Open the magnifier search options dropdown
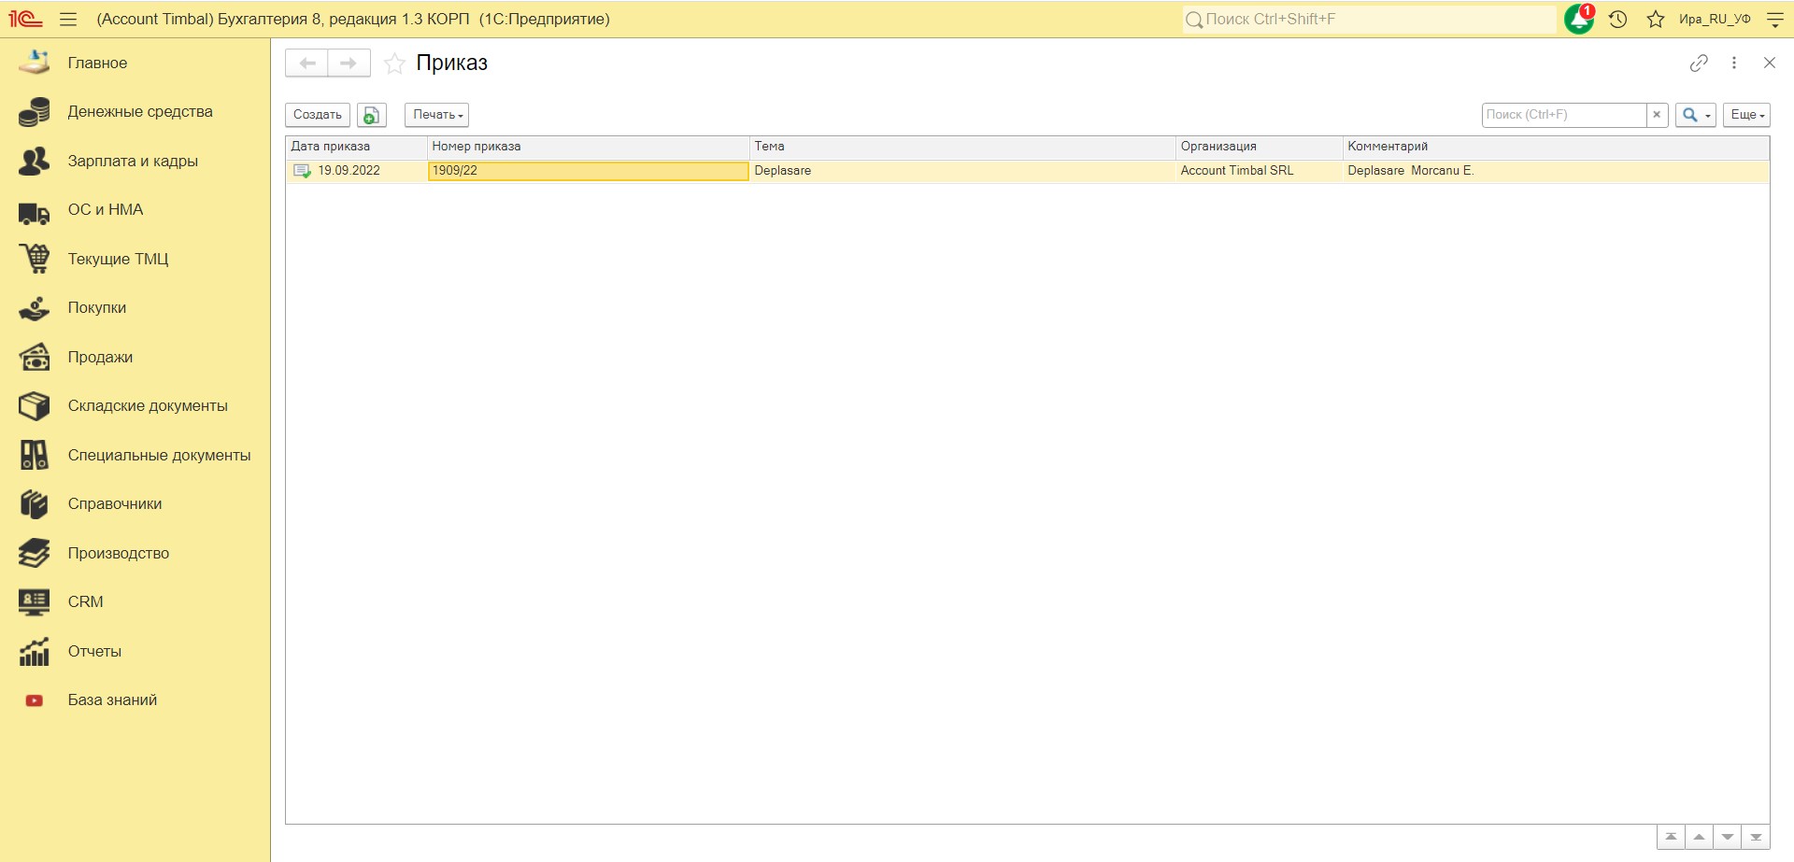1794x862 pixels. click(x=1695, y=115)
